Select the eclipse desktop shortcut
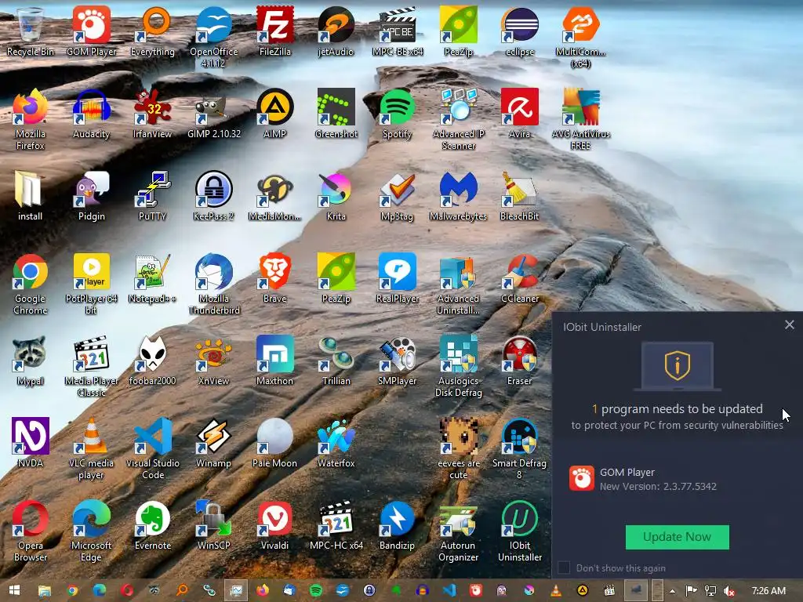Image resolution: width=803 pixels, height=602 pixels. click(x=519, y=31)
